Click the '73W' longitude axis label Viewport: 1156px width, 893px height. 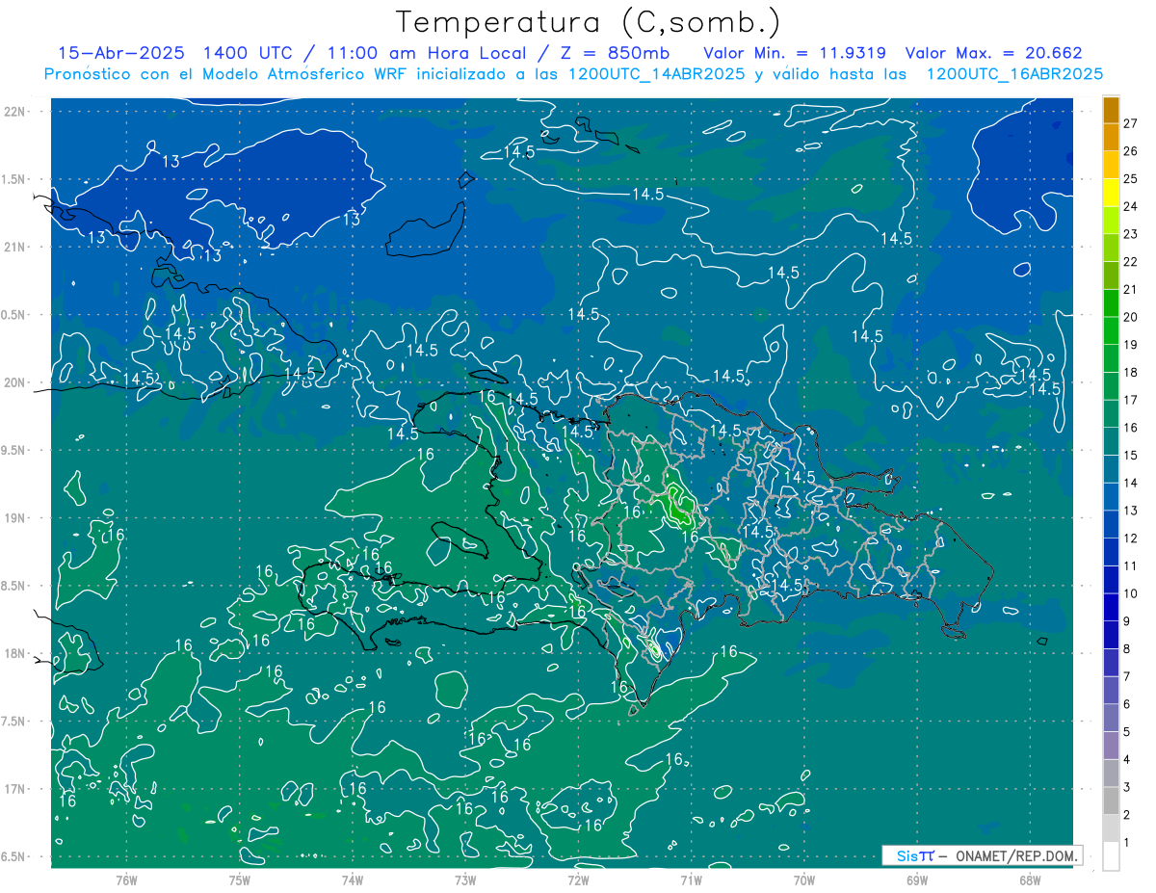click(x=465, y=880)
